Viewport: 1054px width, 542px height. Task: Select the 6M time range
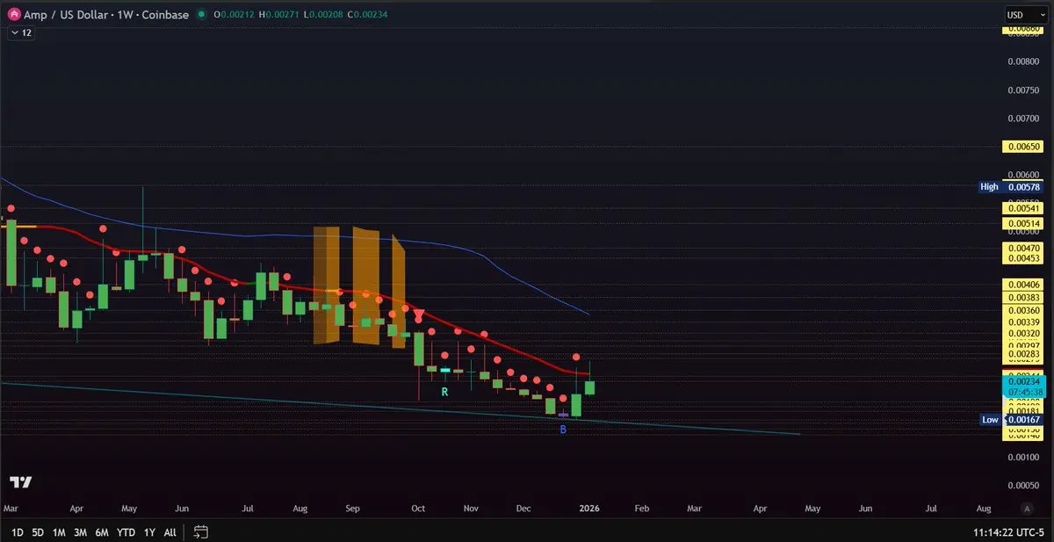pos(102,532)
